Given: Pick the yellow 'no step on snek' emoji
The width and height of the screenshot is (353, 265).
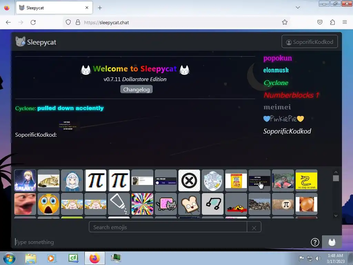Looking at the screenshot, I should tap(306, 180).
